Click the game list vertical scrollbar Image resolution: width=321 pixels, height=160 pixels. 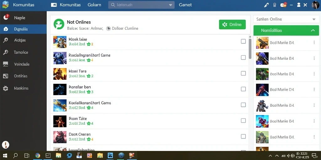tap(250, 48)
